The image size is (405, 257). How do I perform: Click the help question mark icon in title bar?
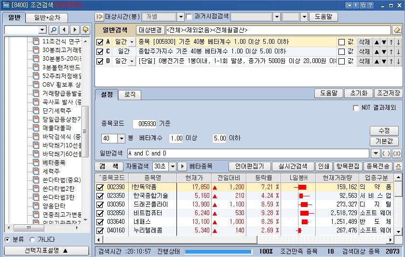(x=370, y=5)
